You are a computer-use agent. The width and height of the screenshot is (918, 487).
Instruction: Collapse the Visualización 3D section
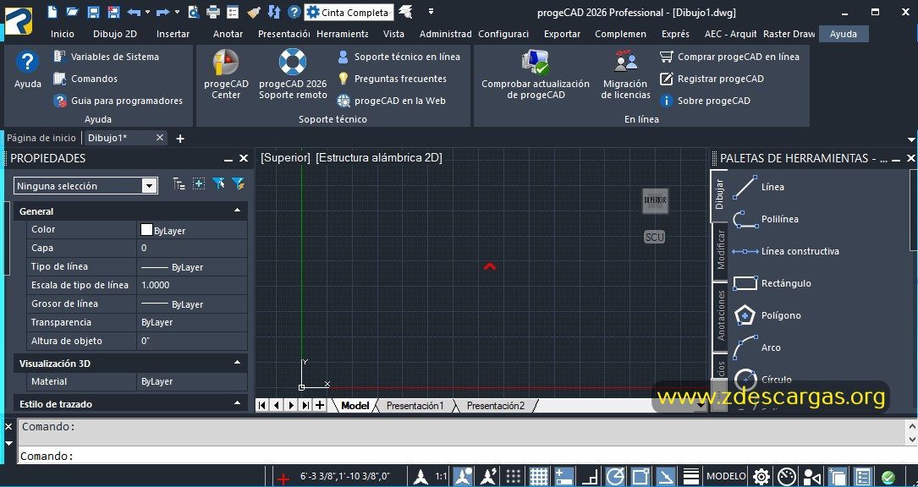pyautogui.click(x=237, y=363)
